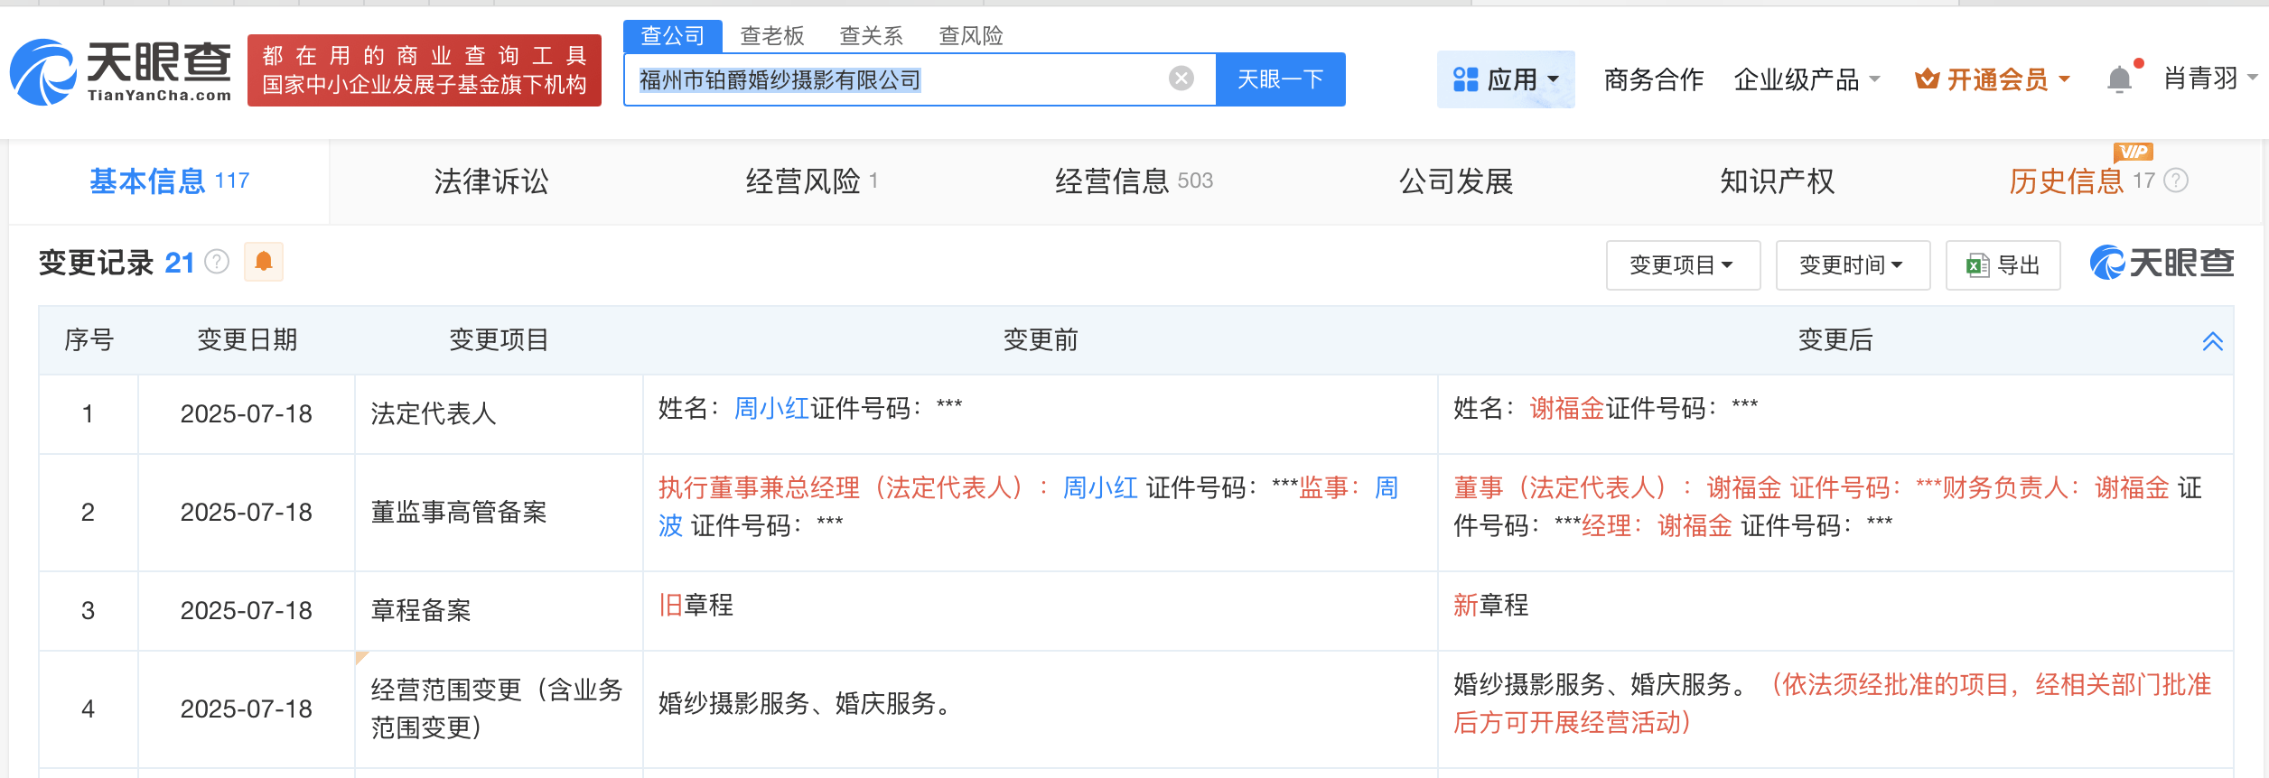
Task: Click the 旧章程 cell text
Action: pos(696,605)
